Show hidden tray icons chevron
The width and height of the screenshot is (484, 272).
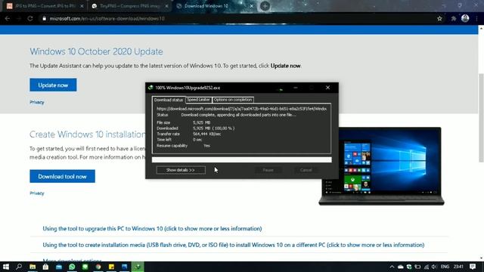click(x=392, y=267)
